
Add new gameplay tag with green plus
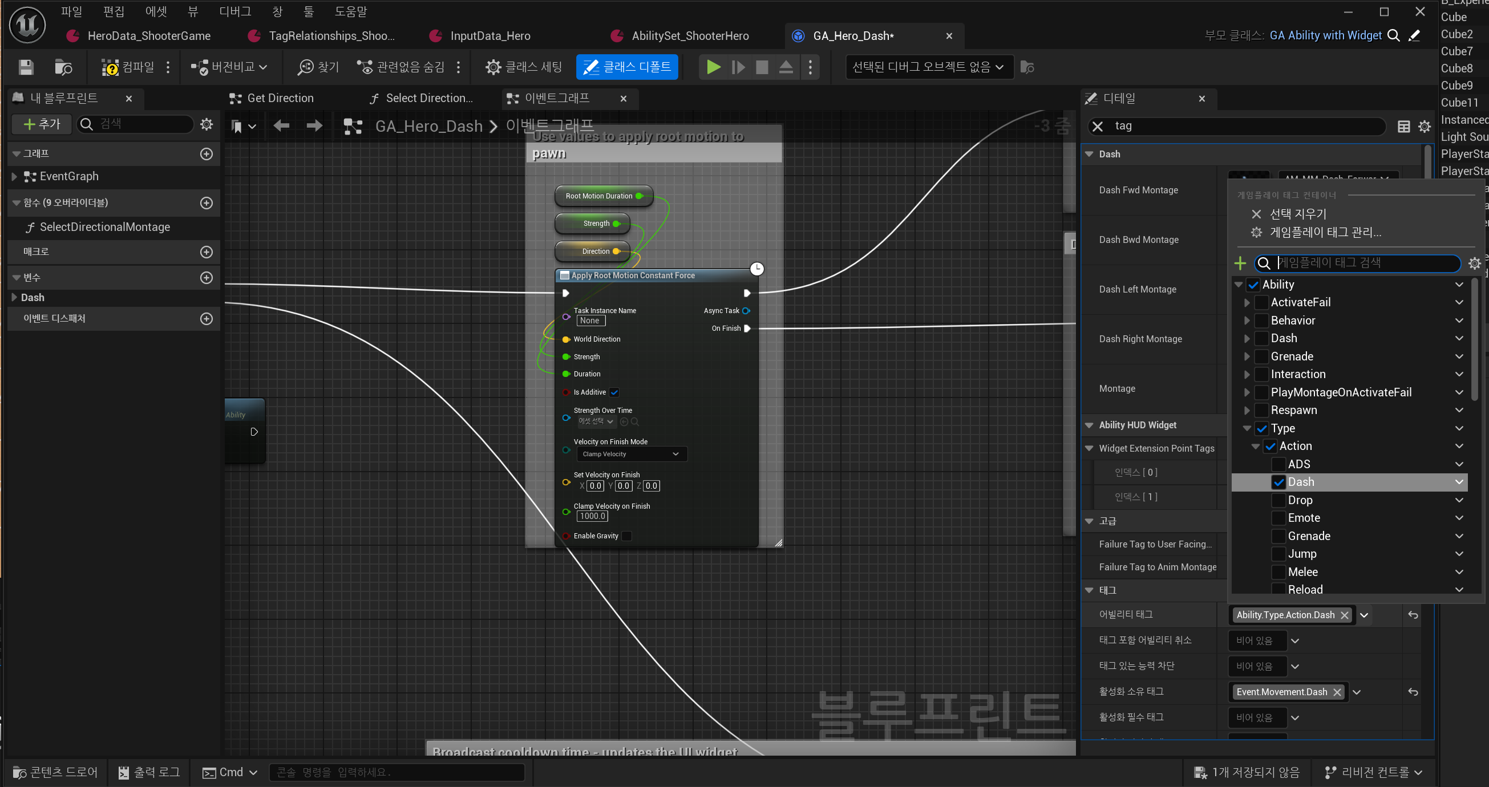pyautogui.click(x=1240, y=263)
